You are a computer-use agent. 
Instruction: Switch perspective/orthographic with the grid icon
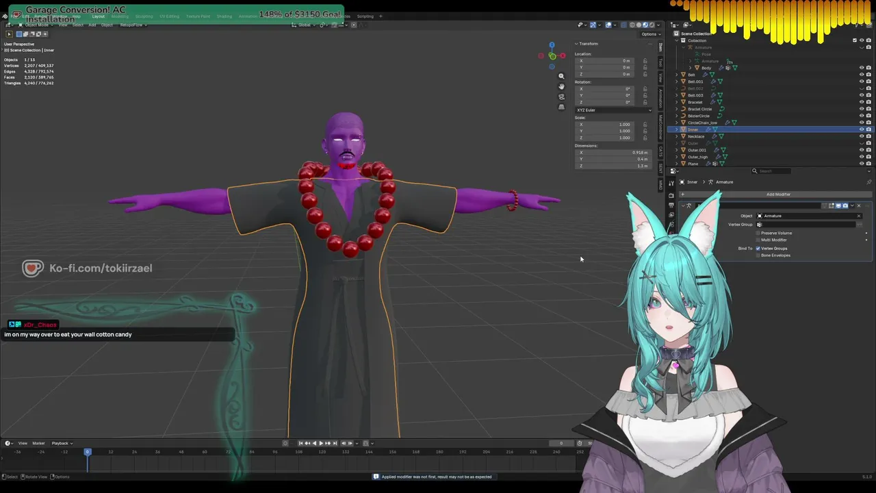[561, 107]
